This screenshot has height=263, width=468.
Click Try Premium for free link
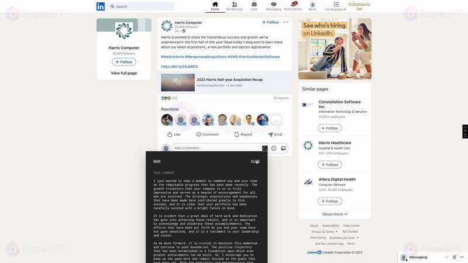click(x=359, y=6)
